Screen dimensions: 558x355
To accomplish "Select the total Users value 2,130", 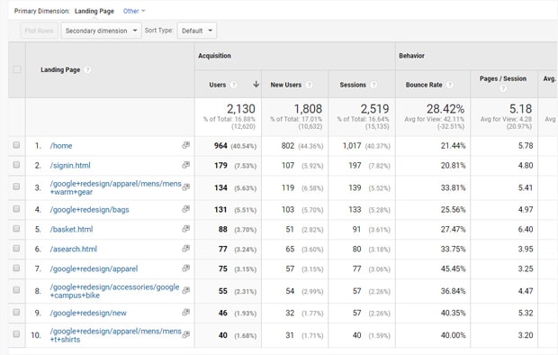I will 241,109.
